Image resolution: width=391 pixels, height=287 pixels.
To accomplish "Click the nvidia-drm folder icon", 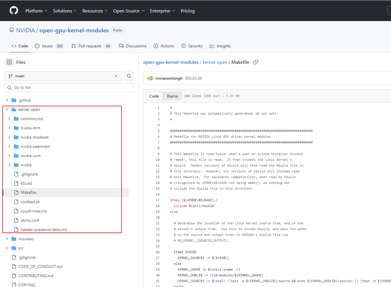I will pos(16,128).
